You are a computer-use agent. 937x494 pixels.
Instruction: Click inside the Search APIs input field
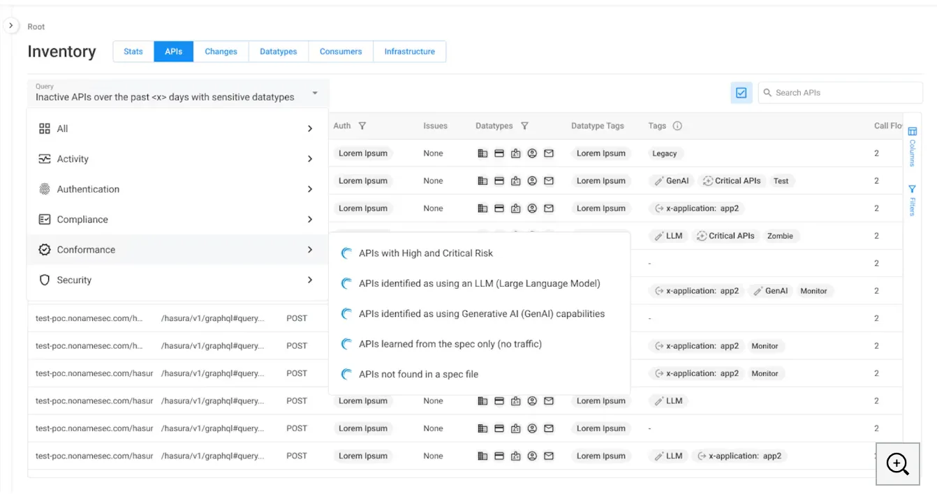pos(838,92)
